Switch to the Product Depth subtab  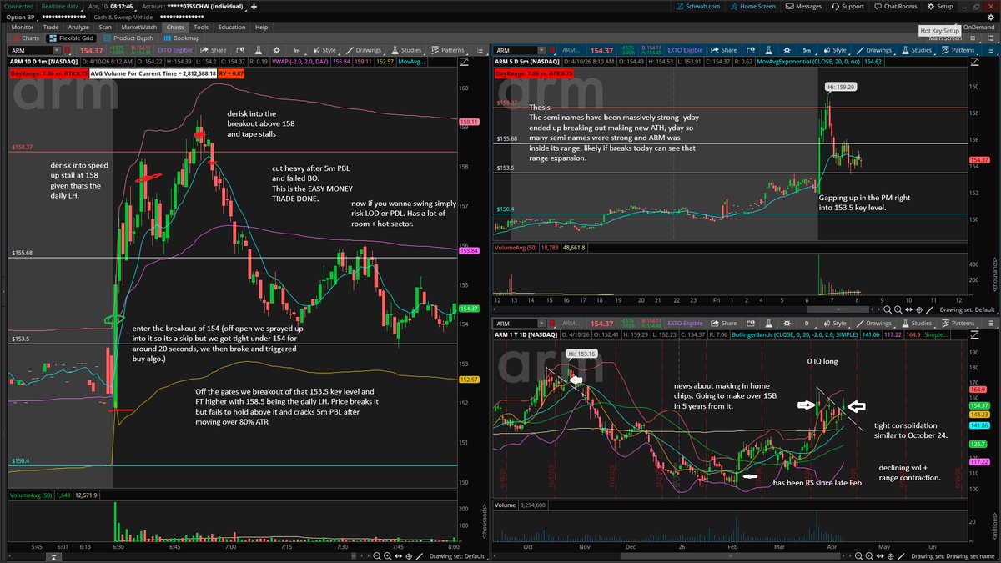click(x=128, y=38)
